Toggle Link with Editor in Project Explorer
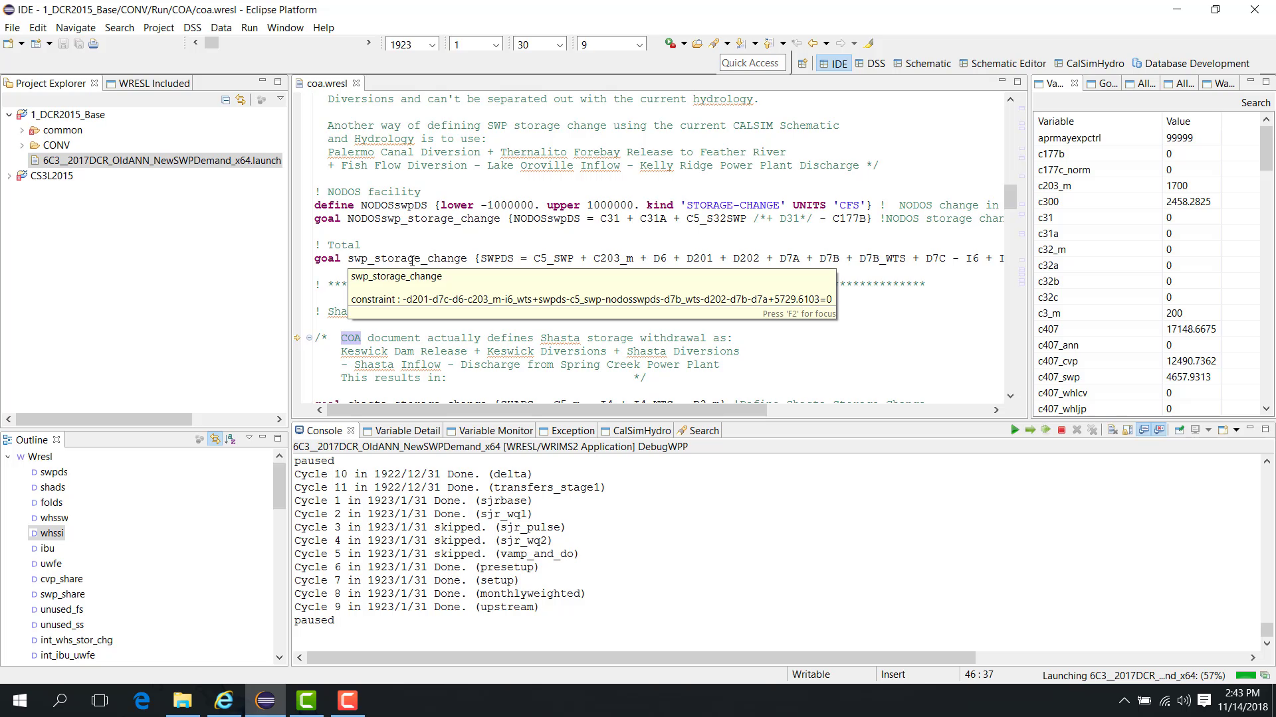Viewport: 1276px width, 717px height. tap(241, 100)
